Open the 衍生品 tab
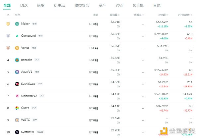 click(x=59, y=5)
